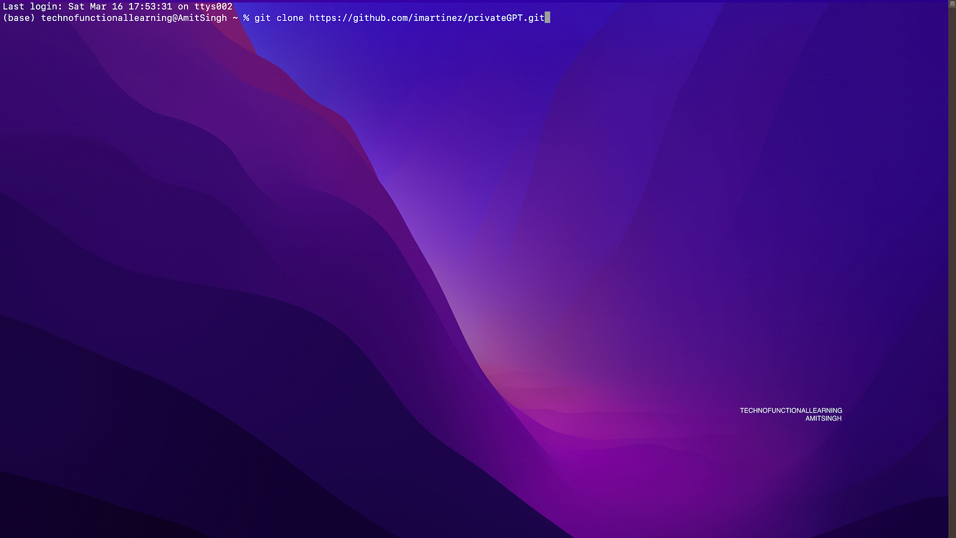The height and width of the screenshot is (538, 956).
Task: Click the block cursor after privateGPT.git
Action: coord(547,18)
